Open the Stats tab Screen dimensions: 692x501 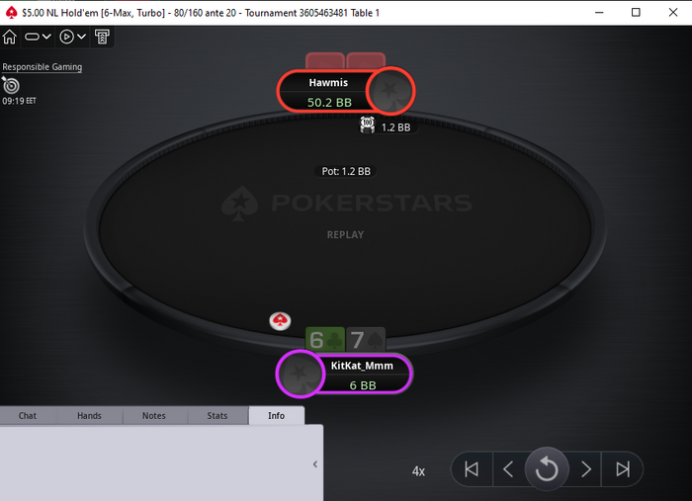click(x=217, y=416)
